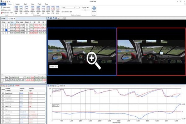186x124 pixels.
Task: Open the File menu
Action: tap(3, 4)
